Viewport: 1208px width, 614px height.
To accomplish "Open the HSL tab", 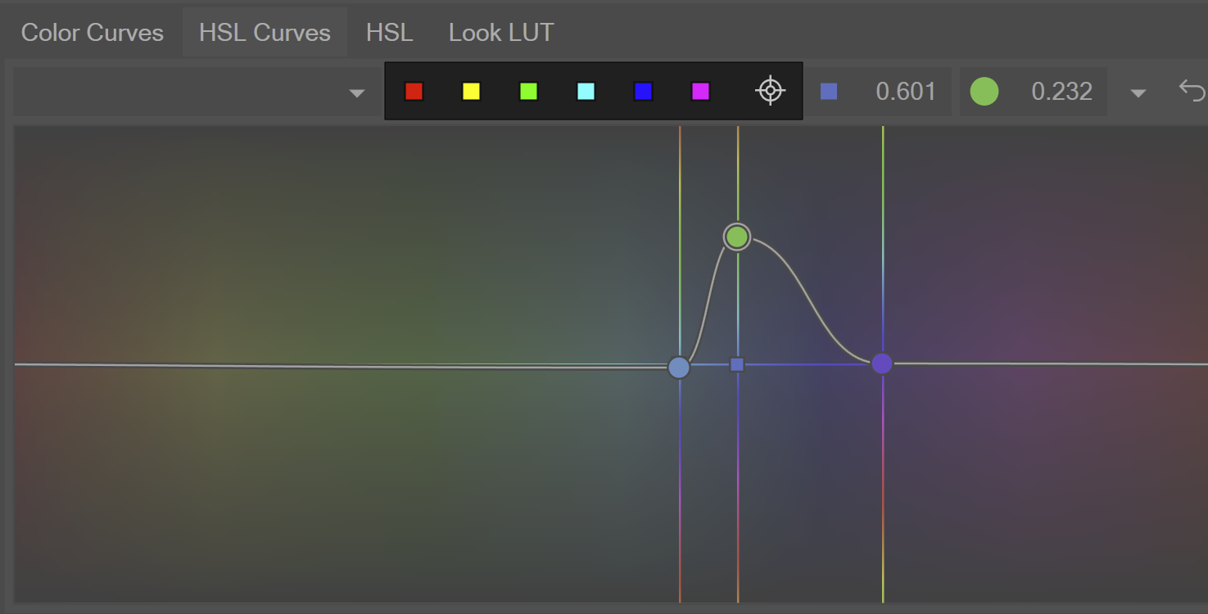I will 389,33.
